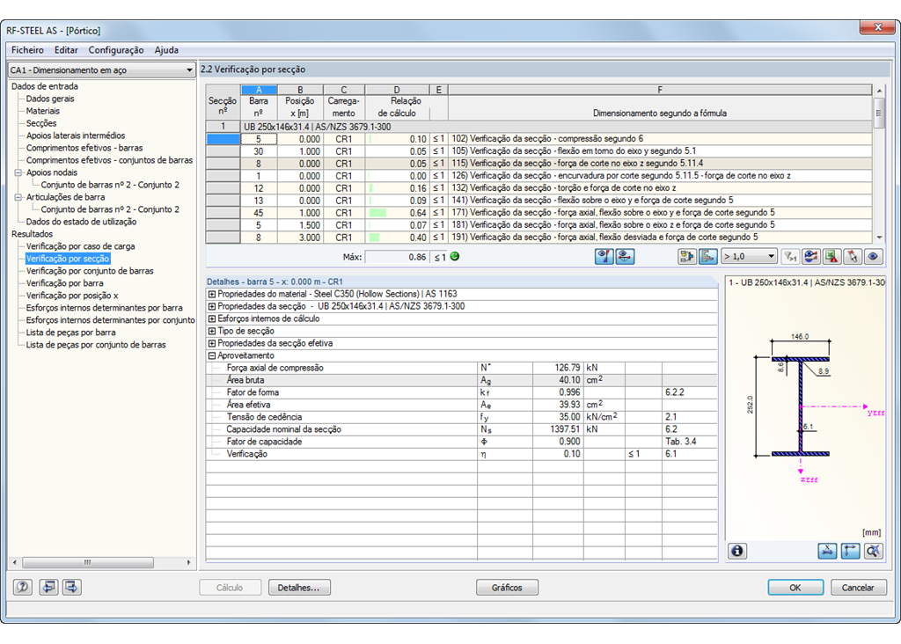Screen dimensions: 901x644
Task: Click the 0.16 relation bar cell
Action: click(397, 188)
